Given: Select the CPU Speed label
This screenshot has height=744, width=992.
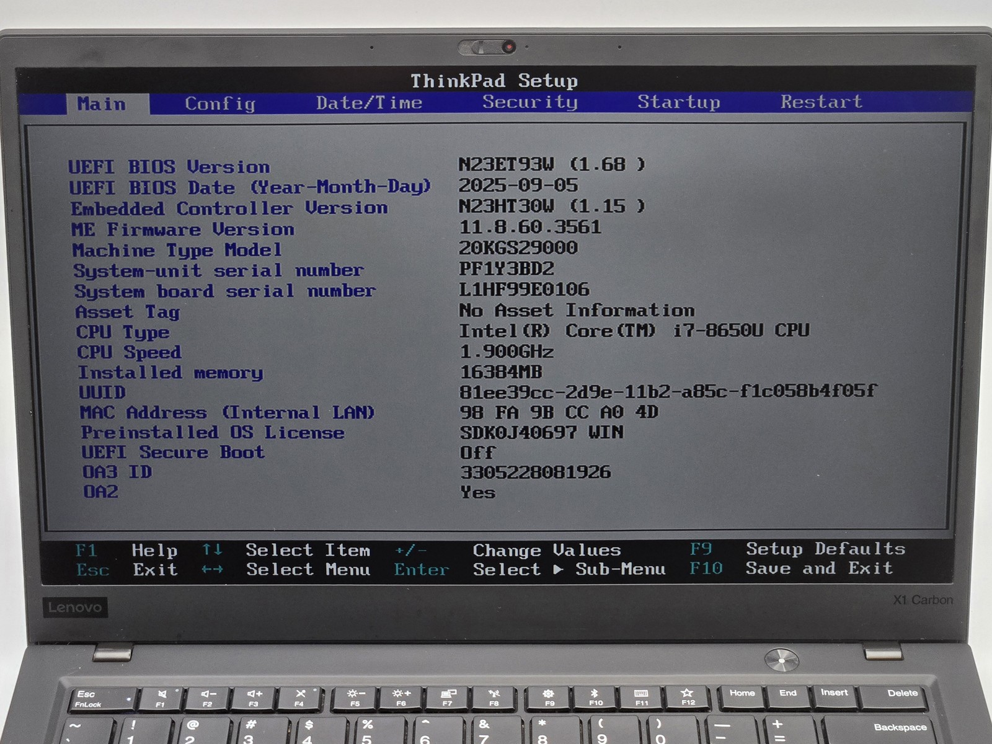Looking at the screenshot, I should coord(129,352).
